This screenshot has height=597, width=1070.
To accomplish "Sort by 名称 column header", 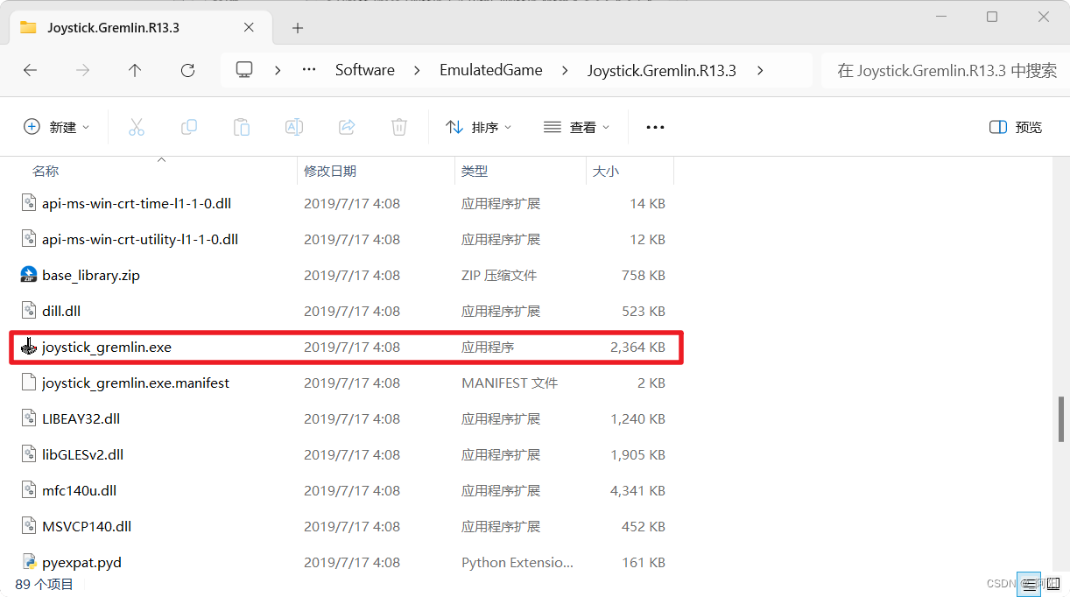I will point(46,171).
